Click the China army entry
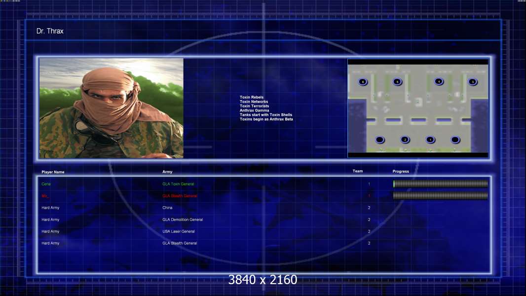 (x=167, y=208)
